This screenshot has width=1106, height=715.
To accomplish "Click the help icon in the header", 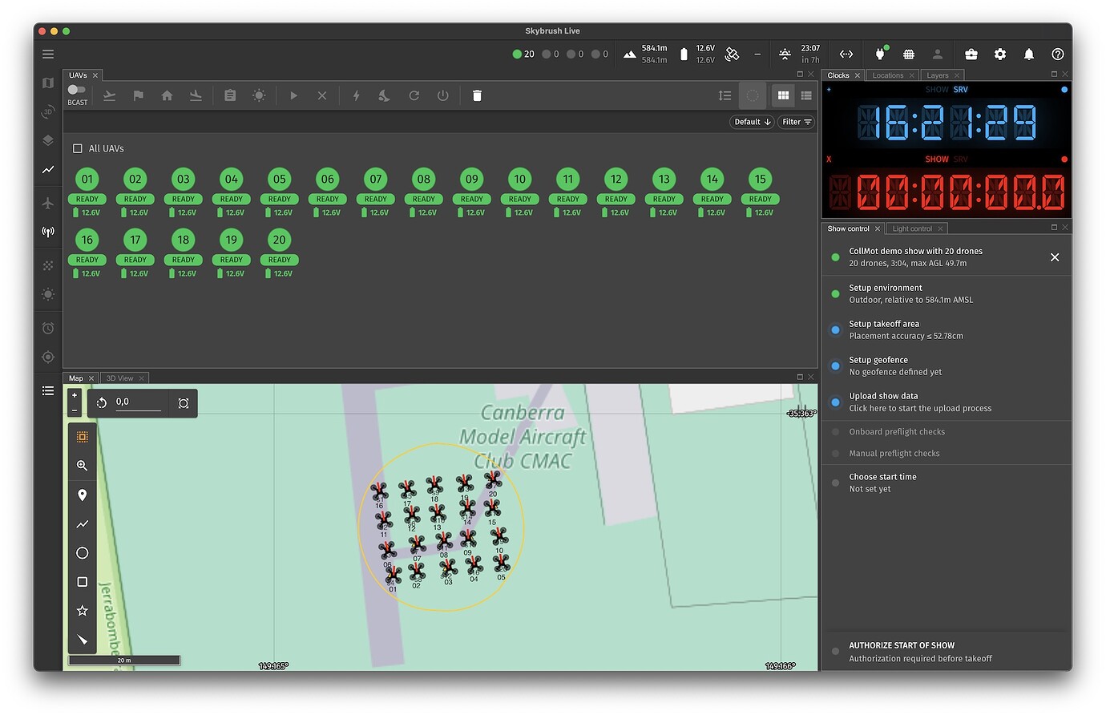I will pyautogui.click(x=1057, y=54).
